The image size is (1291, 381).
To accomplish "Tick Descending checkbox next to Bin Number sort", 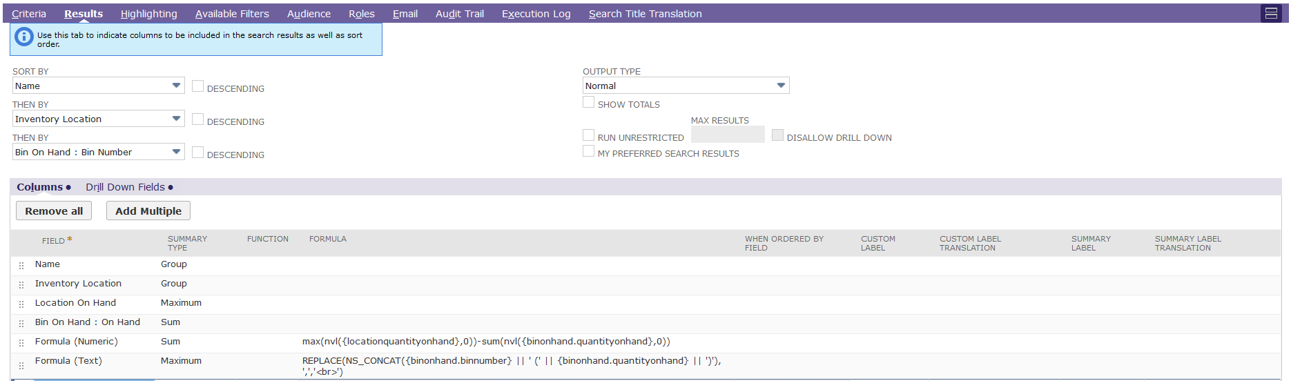I will pos(198,153).
